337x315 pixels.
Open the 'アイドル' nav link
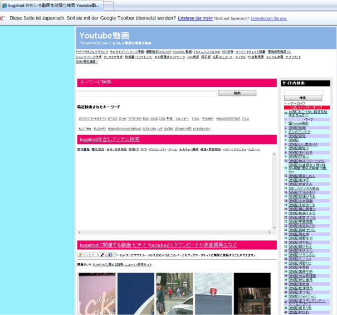(x=240, y=57)
